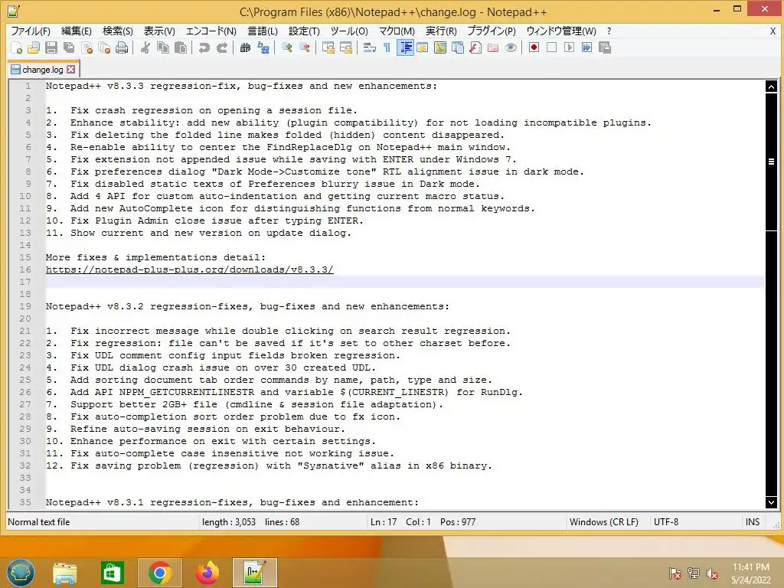Open the ツール(O) menu

click(349, 31)
